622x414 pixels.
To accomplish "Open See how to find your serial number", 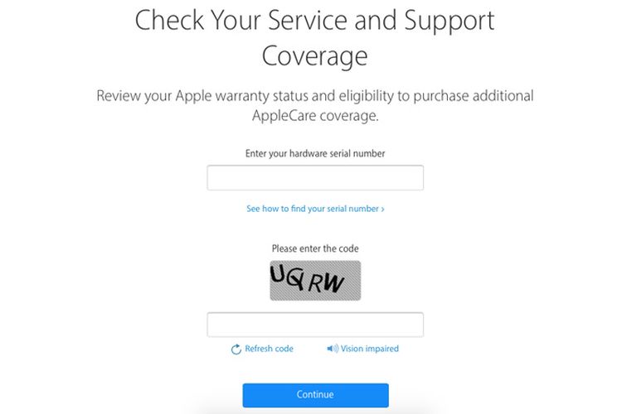I will point(315,209).
